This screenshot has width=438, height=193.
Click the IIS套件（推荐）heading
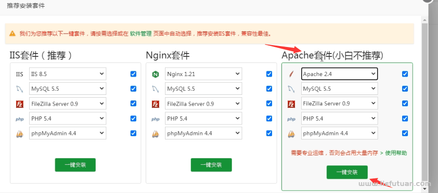point(41,55)
